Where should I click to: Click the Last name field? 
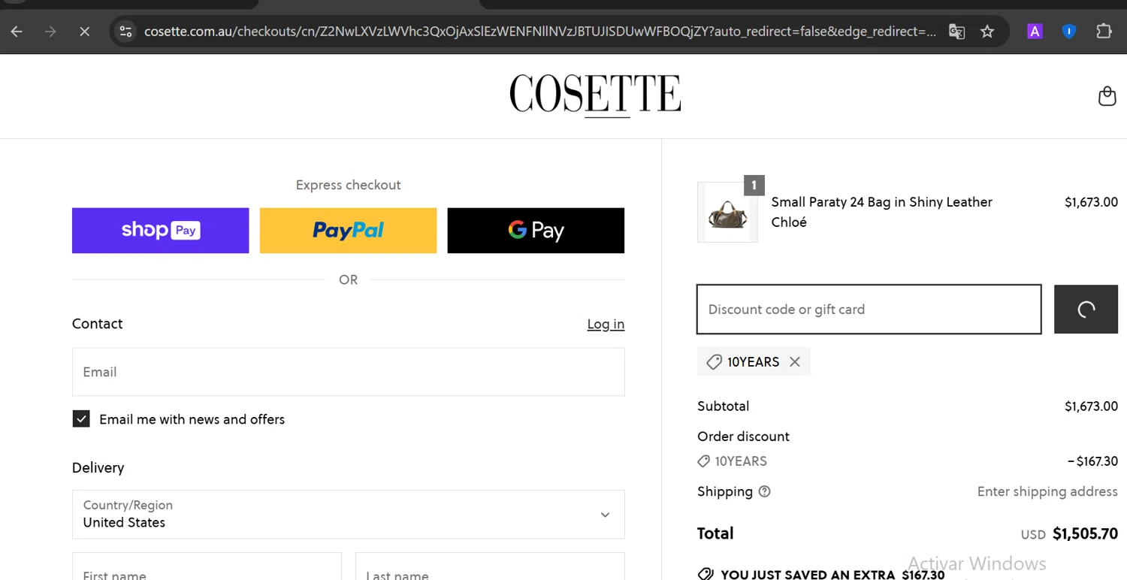point(490,566)
